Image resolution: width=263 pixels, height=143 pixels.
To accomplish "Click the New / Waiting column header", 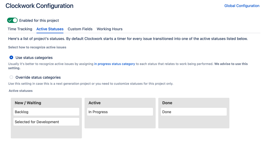I will [28, 103].
